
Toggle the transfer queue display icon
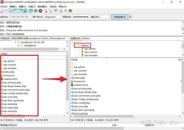pyautogui.click(x=25, y=11)
